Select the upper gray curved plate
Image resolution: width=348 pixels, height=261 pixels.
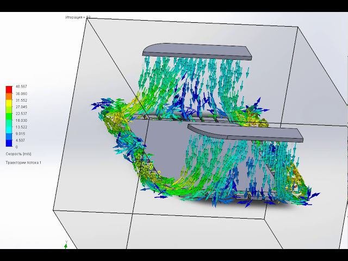coord(197,52)
